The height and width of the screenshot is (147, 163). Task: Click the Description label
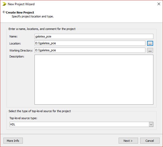click(17, 56)
